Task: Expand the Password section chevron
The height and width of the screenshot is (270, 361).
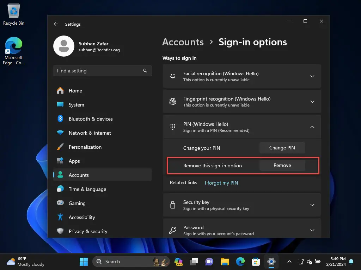Action: 312,230
